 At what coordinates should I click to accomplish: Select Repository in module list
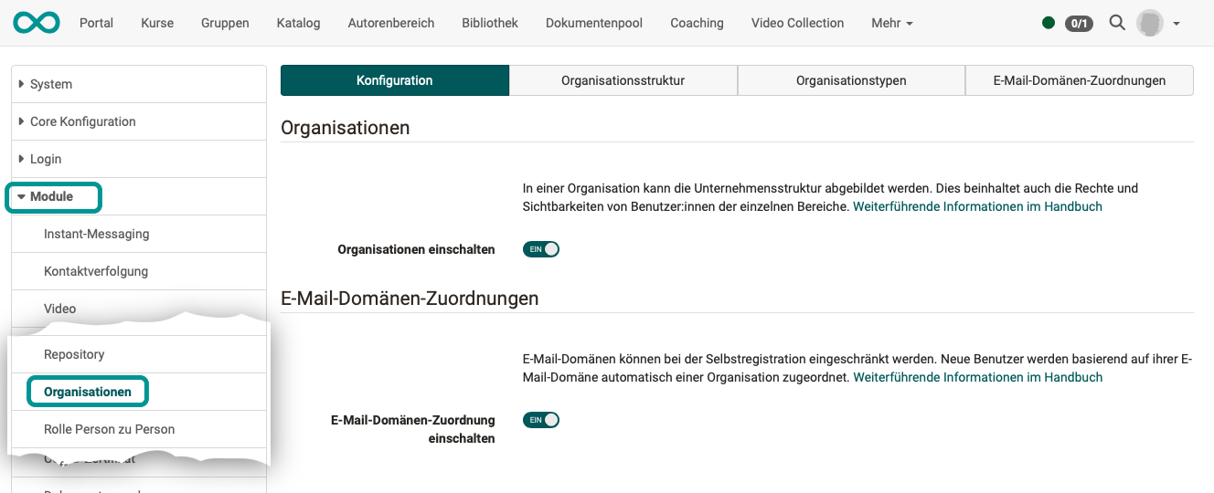[137, 354]
